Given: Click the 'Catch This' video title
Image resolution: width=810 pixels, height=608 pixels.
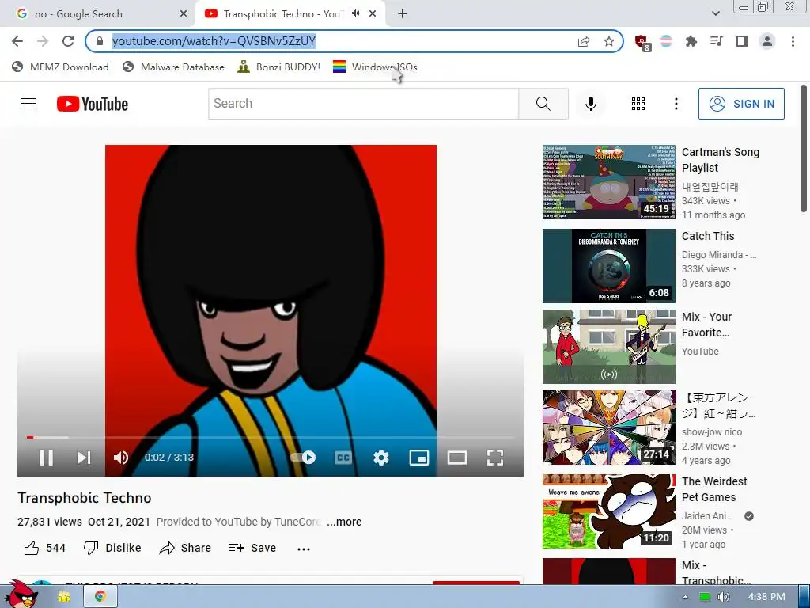Looking at the screenshot, I should [x=708, y=236].
